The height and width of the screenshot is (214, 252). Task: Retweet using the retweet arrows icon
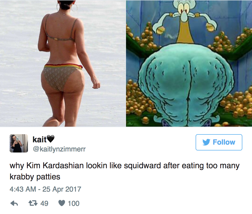pos(33,203)
